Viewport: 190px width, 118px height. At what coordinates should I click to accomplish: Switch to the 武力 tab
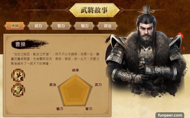38,26
